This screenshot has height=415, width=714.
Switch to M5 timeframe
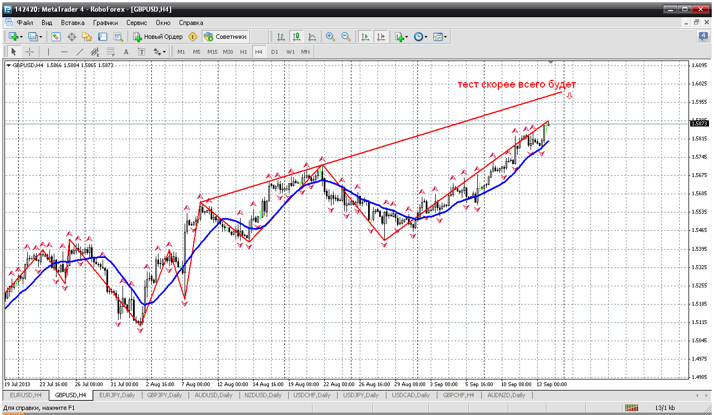pyautogui.click(x=197, y=52)
